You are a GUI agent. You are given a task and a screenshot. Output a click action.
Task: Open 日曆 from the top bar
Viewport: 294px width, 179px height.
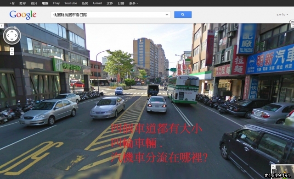click(x=121, y=3)
